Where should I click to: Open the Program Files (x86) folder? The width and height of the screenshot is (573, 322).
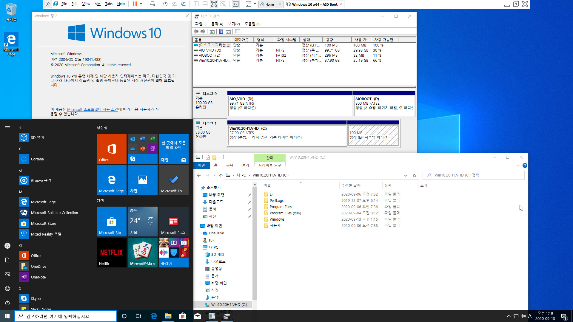285,213
